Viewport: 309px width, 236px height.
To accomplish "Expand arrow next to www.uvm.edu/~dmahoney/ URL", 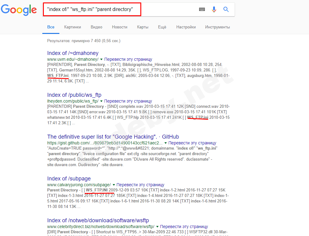I will [x=101, y=59].
